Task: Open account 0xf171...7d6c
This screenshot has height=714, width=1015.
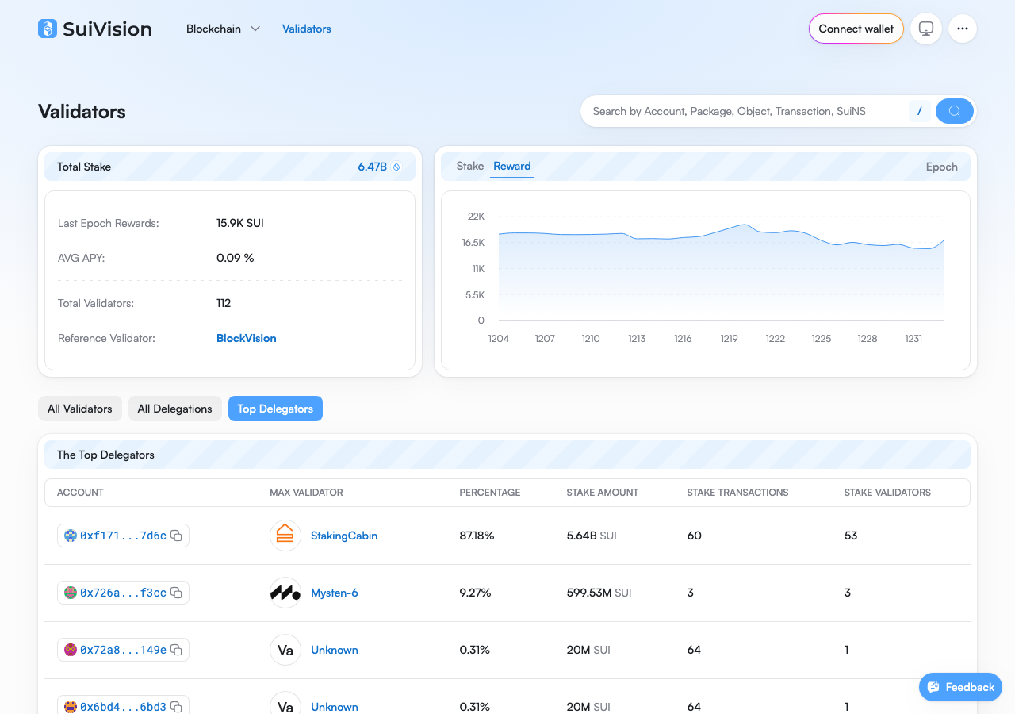Action: click(124, 535)
